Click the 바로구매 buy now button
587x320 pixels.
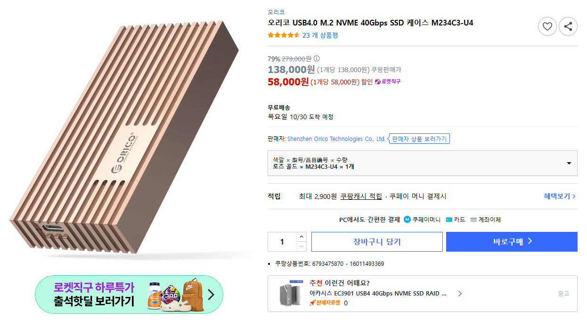point(512,242)
